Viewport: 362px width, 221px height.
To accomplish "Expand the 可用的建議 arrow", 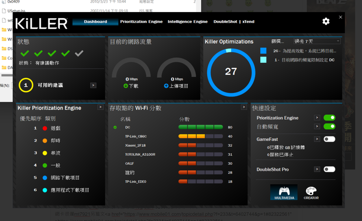I will 94,85.
